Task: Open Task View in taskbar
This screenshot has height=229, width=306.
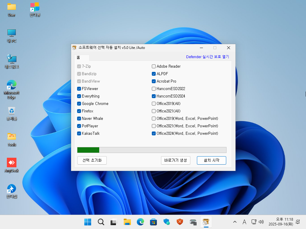Action: 114,222
